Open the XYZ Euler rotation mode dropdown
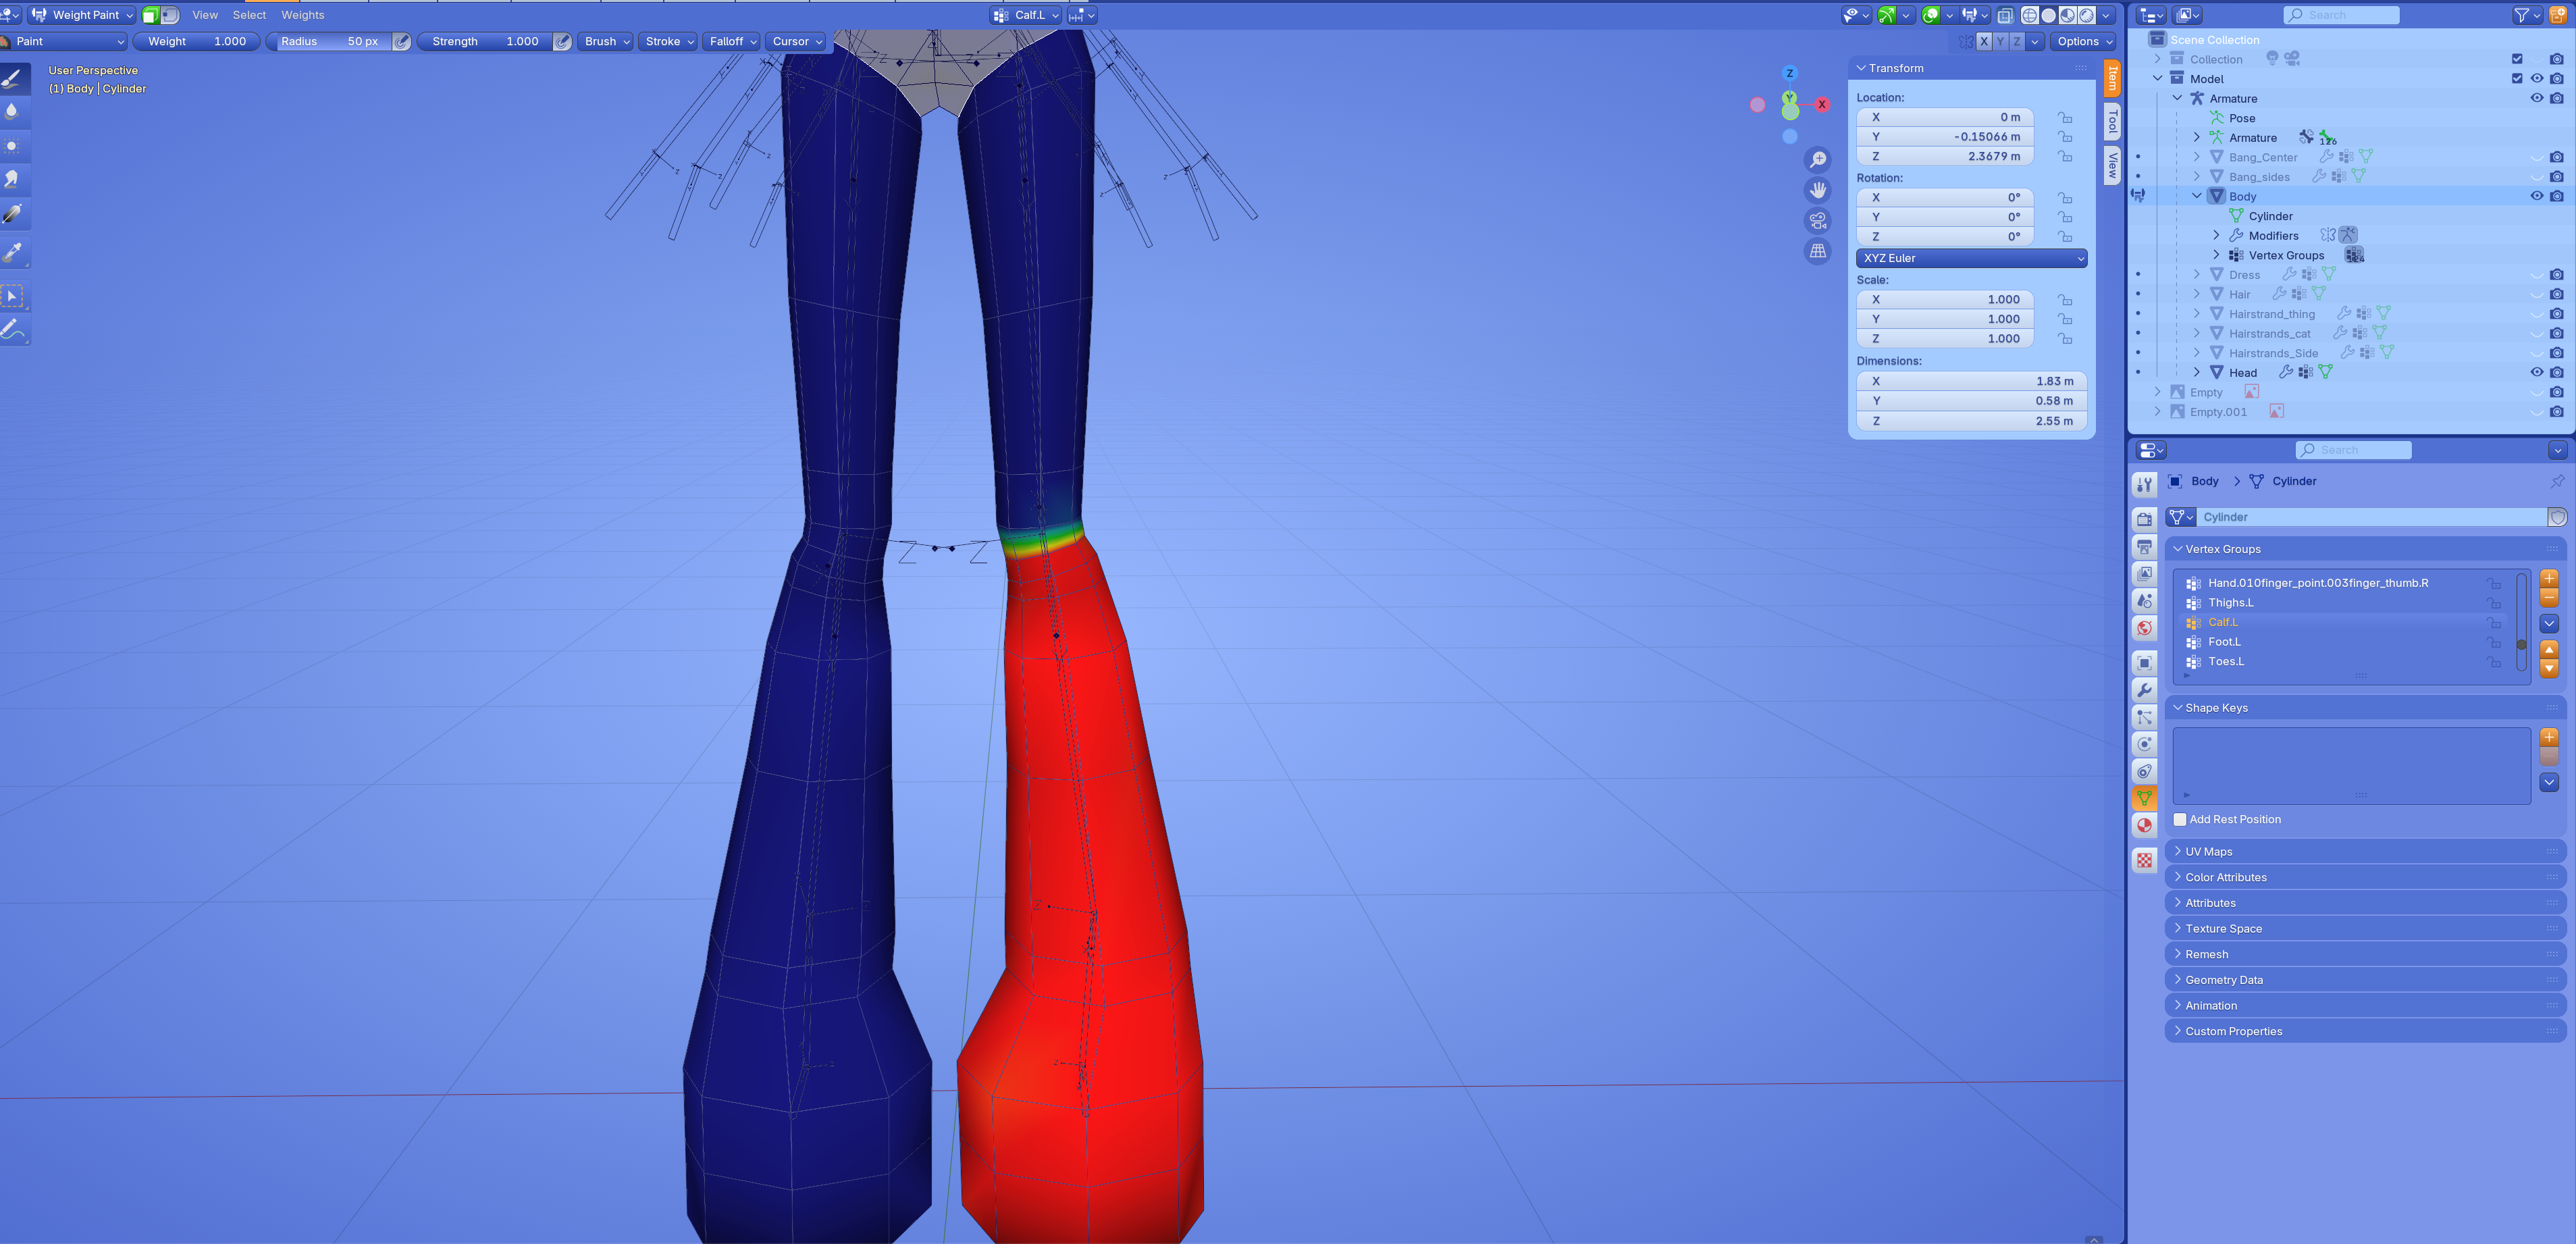This screenshot has height=1244, width=2576. pos(1970,258)
